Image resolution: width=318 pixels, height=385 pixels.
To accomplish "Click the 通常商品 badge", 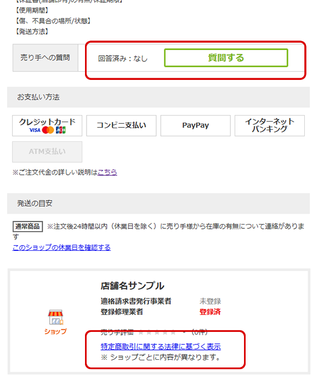I will point(27,226).
